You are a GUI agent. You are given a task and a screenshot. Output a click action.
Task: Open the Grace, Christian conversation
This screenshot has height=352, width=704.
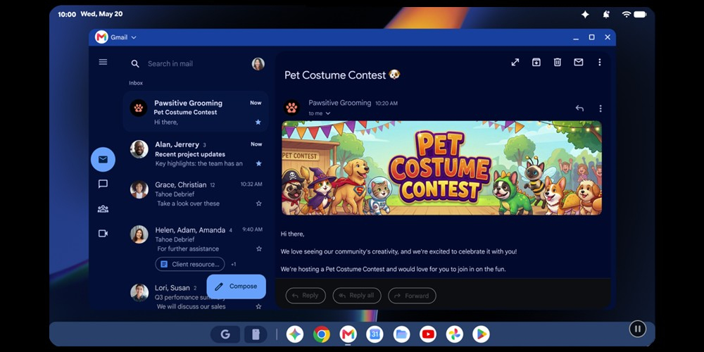point(196,194)
